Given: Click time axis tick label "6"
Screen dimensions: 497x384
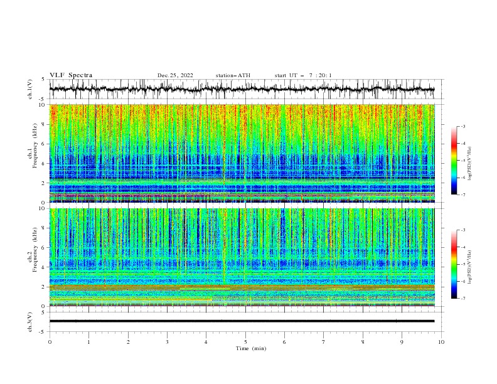Looking at the screenshot, I should [284, 342].
